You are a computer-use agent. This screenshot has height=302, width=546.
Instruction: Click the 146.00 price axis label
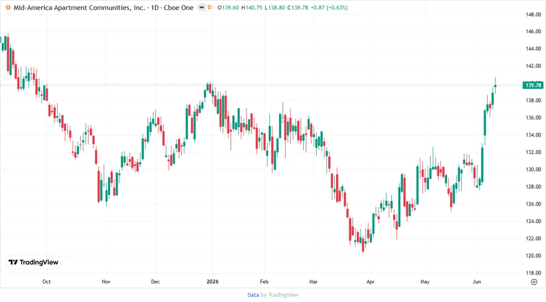pyautogui.click(x=533, y=32)
